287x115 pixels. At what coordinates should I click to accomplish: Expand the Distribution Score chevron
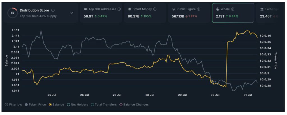click(72, 13)
